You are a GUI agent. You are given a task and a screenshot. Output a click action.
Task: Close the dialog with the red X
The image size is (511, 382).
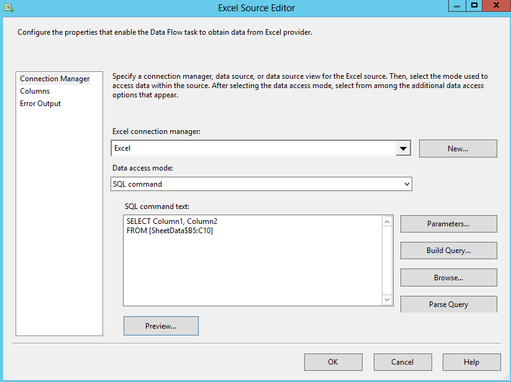[x=497, y=6]
